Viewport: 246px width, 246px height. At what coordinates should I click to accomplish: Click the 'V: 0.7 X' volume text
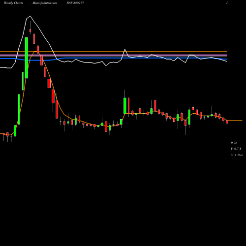pyautogui.click(x=236, y=149)
